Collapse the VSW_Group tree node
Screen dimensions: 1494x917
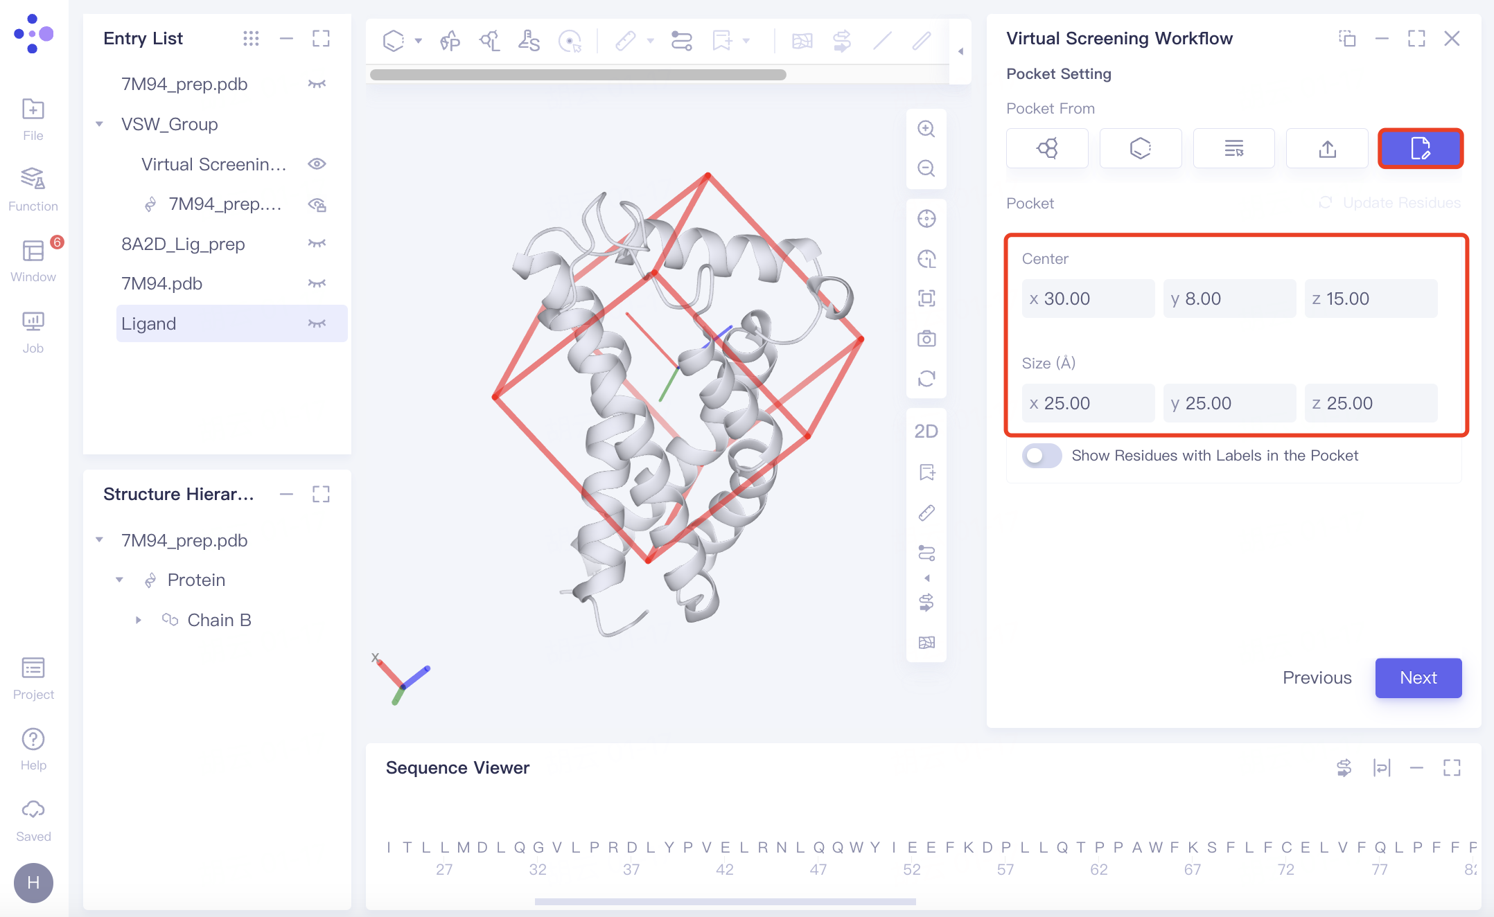tap(99, 125)
